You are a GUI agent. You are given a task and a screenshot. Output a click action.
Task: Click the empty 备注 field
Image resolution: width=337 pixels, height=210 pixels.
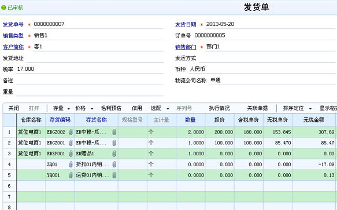(90, 81)
